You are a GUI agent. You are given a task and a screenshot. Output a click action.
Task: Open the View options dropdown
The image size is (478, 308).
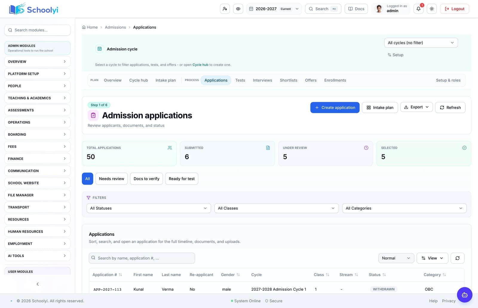coord(432,258)
